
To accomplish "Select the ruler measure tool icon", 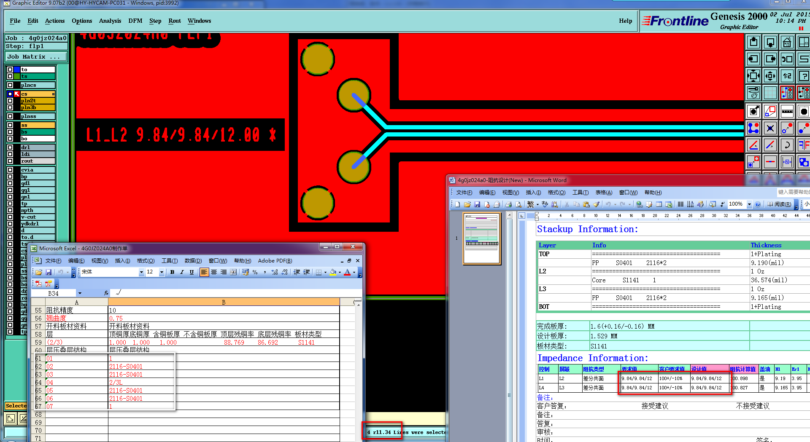I will tap(787, 111).
